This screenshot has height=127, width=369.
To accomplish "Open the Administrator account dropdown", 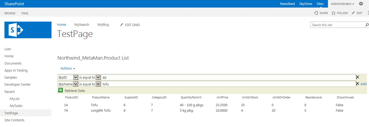I will (343, 4).
